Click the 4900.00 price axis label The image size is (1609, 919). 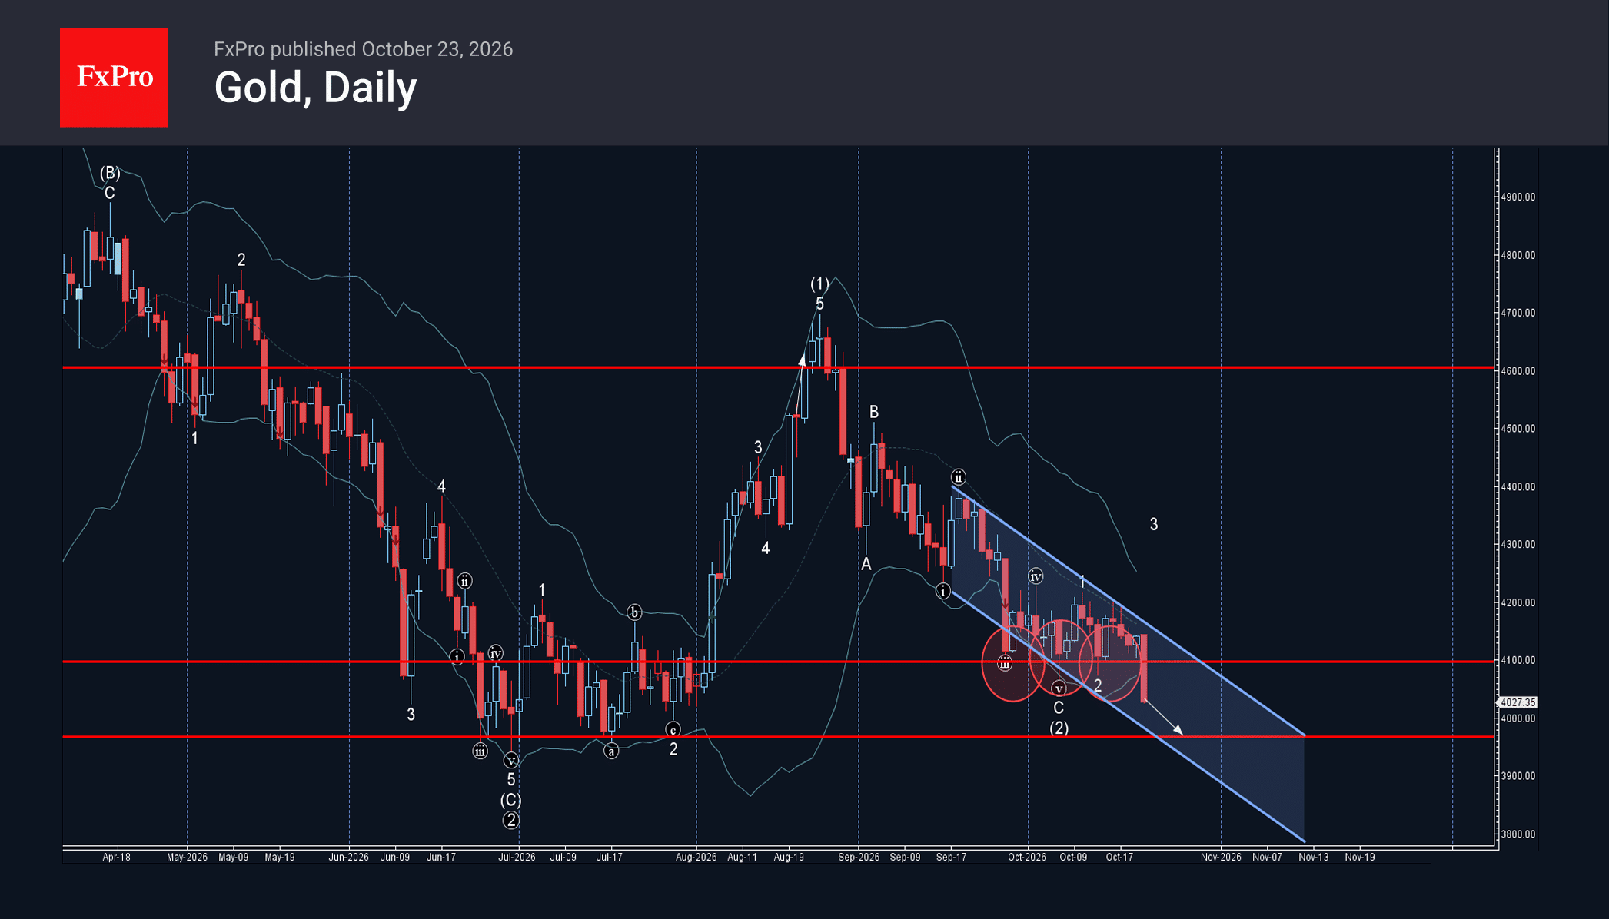click(1518, 197)
